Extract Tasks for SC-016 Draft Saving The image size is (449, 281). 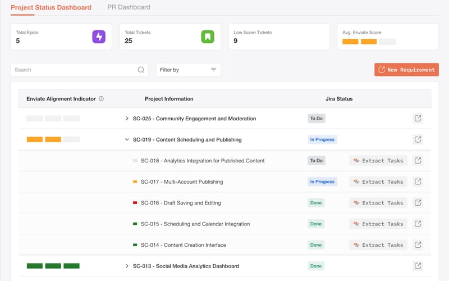[x=378, y=203]
